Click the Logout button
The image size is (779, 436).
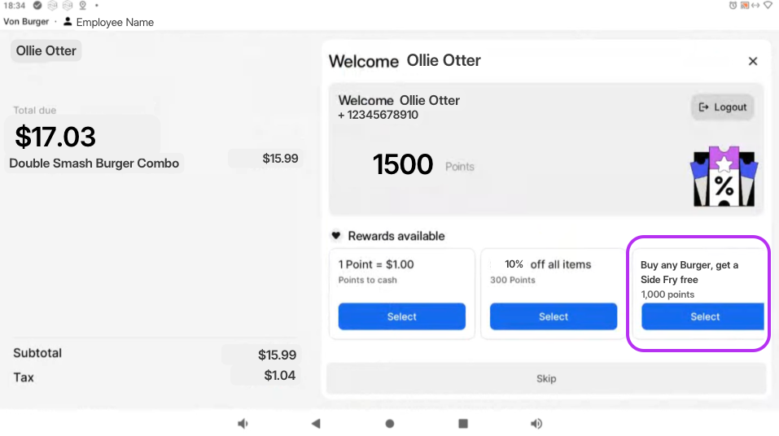tap(723, 107)
